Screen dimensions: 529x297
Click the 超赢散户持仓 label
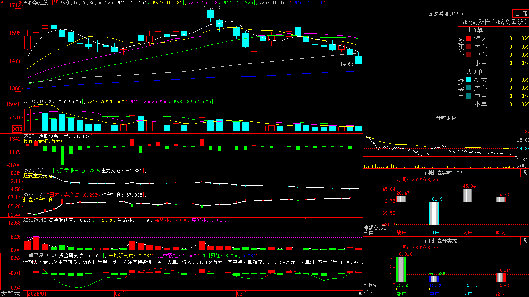point(38,200)
